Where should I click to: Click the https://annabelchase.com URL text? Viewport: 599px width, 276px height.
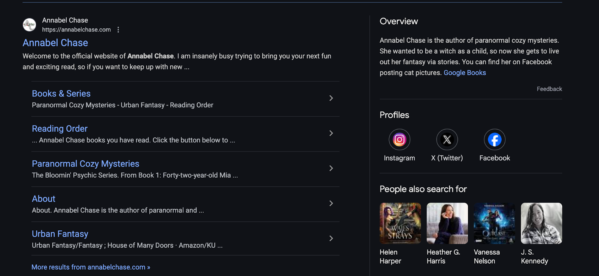click(x=76, y=30)
